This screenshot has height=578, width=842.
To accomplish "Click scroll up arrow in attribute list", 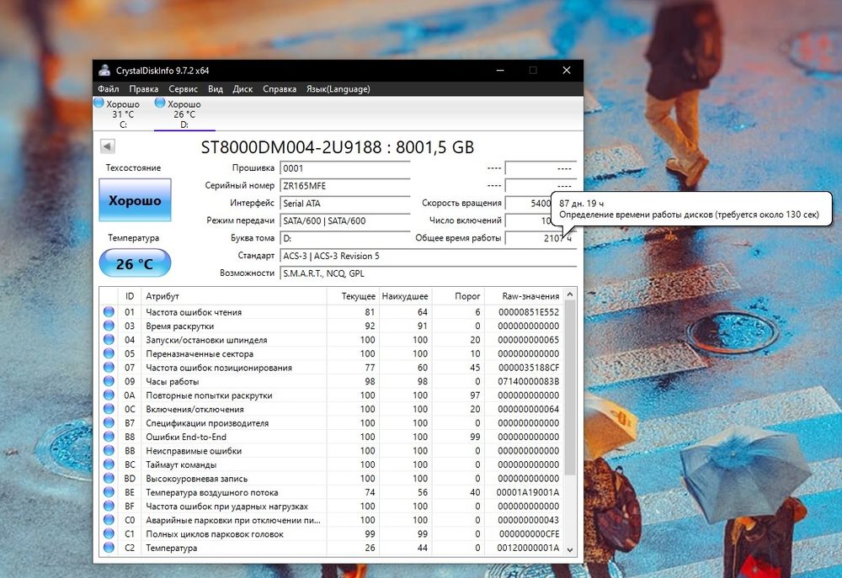I will tap(570, 295).
